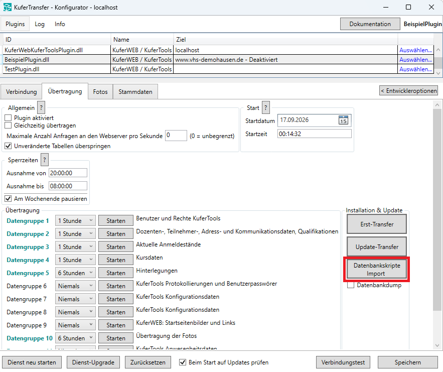Start transfer for Datengruppe 1
The height and width of the screenshot is (372, 443).
[x=116, y=220]
